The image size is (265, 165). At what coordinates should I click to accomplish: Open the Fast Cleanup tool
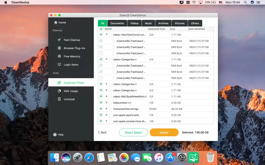(69, 40)
